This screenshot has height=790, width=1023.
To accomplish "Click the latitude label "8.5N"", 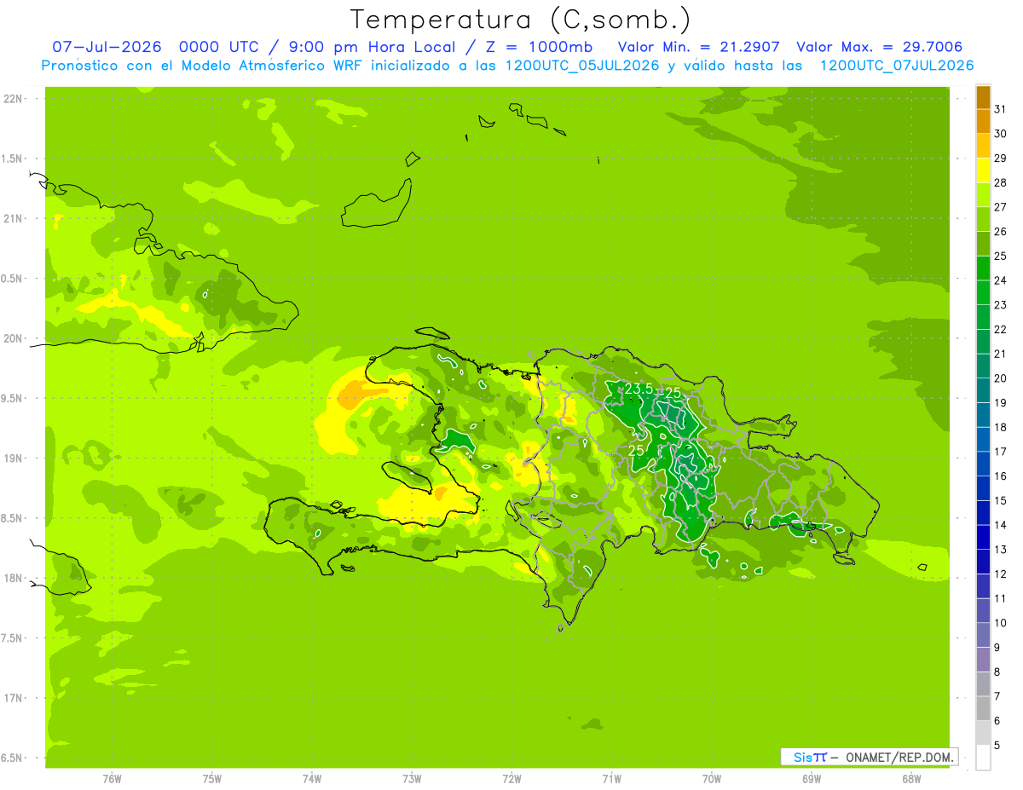I will click(12, 519).
